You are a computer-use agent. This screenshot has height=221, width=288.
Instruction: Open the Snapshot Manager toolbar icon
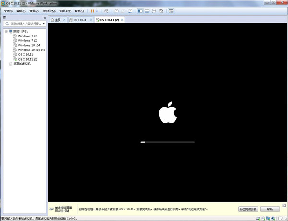(x=130, y=11)
